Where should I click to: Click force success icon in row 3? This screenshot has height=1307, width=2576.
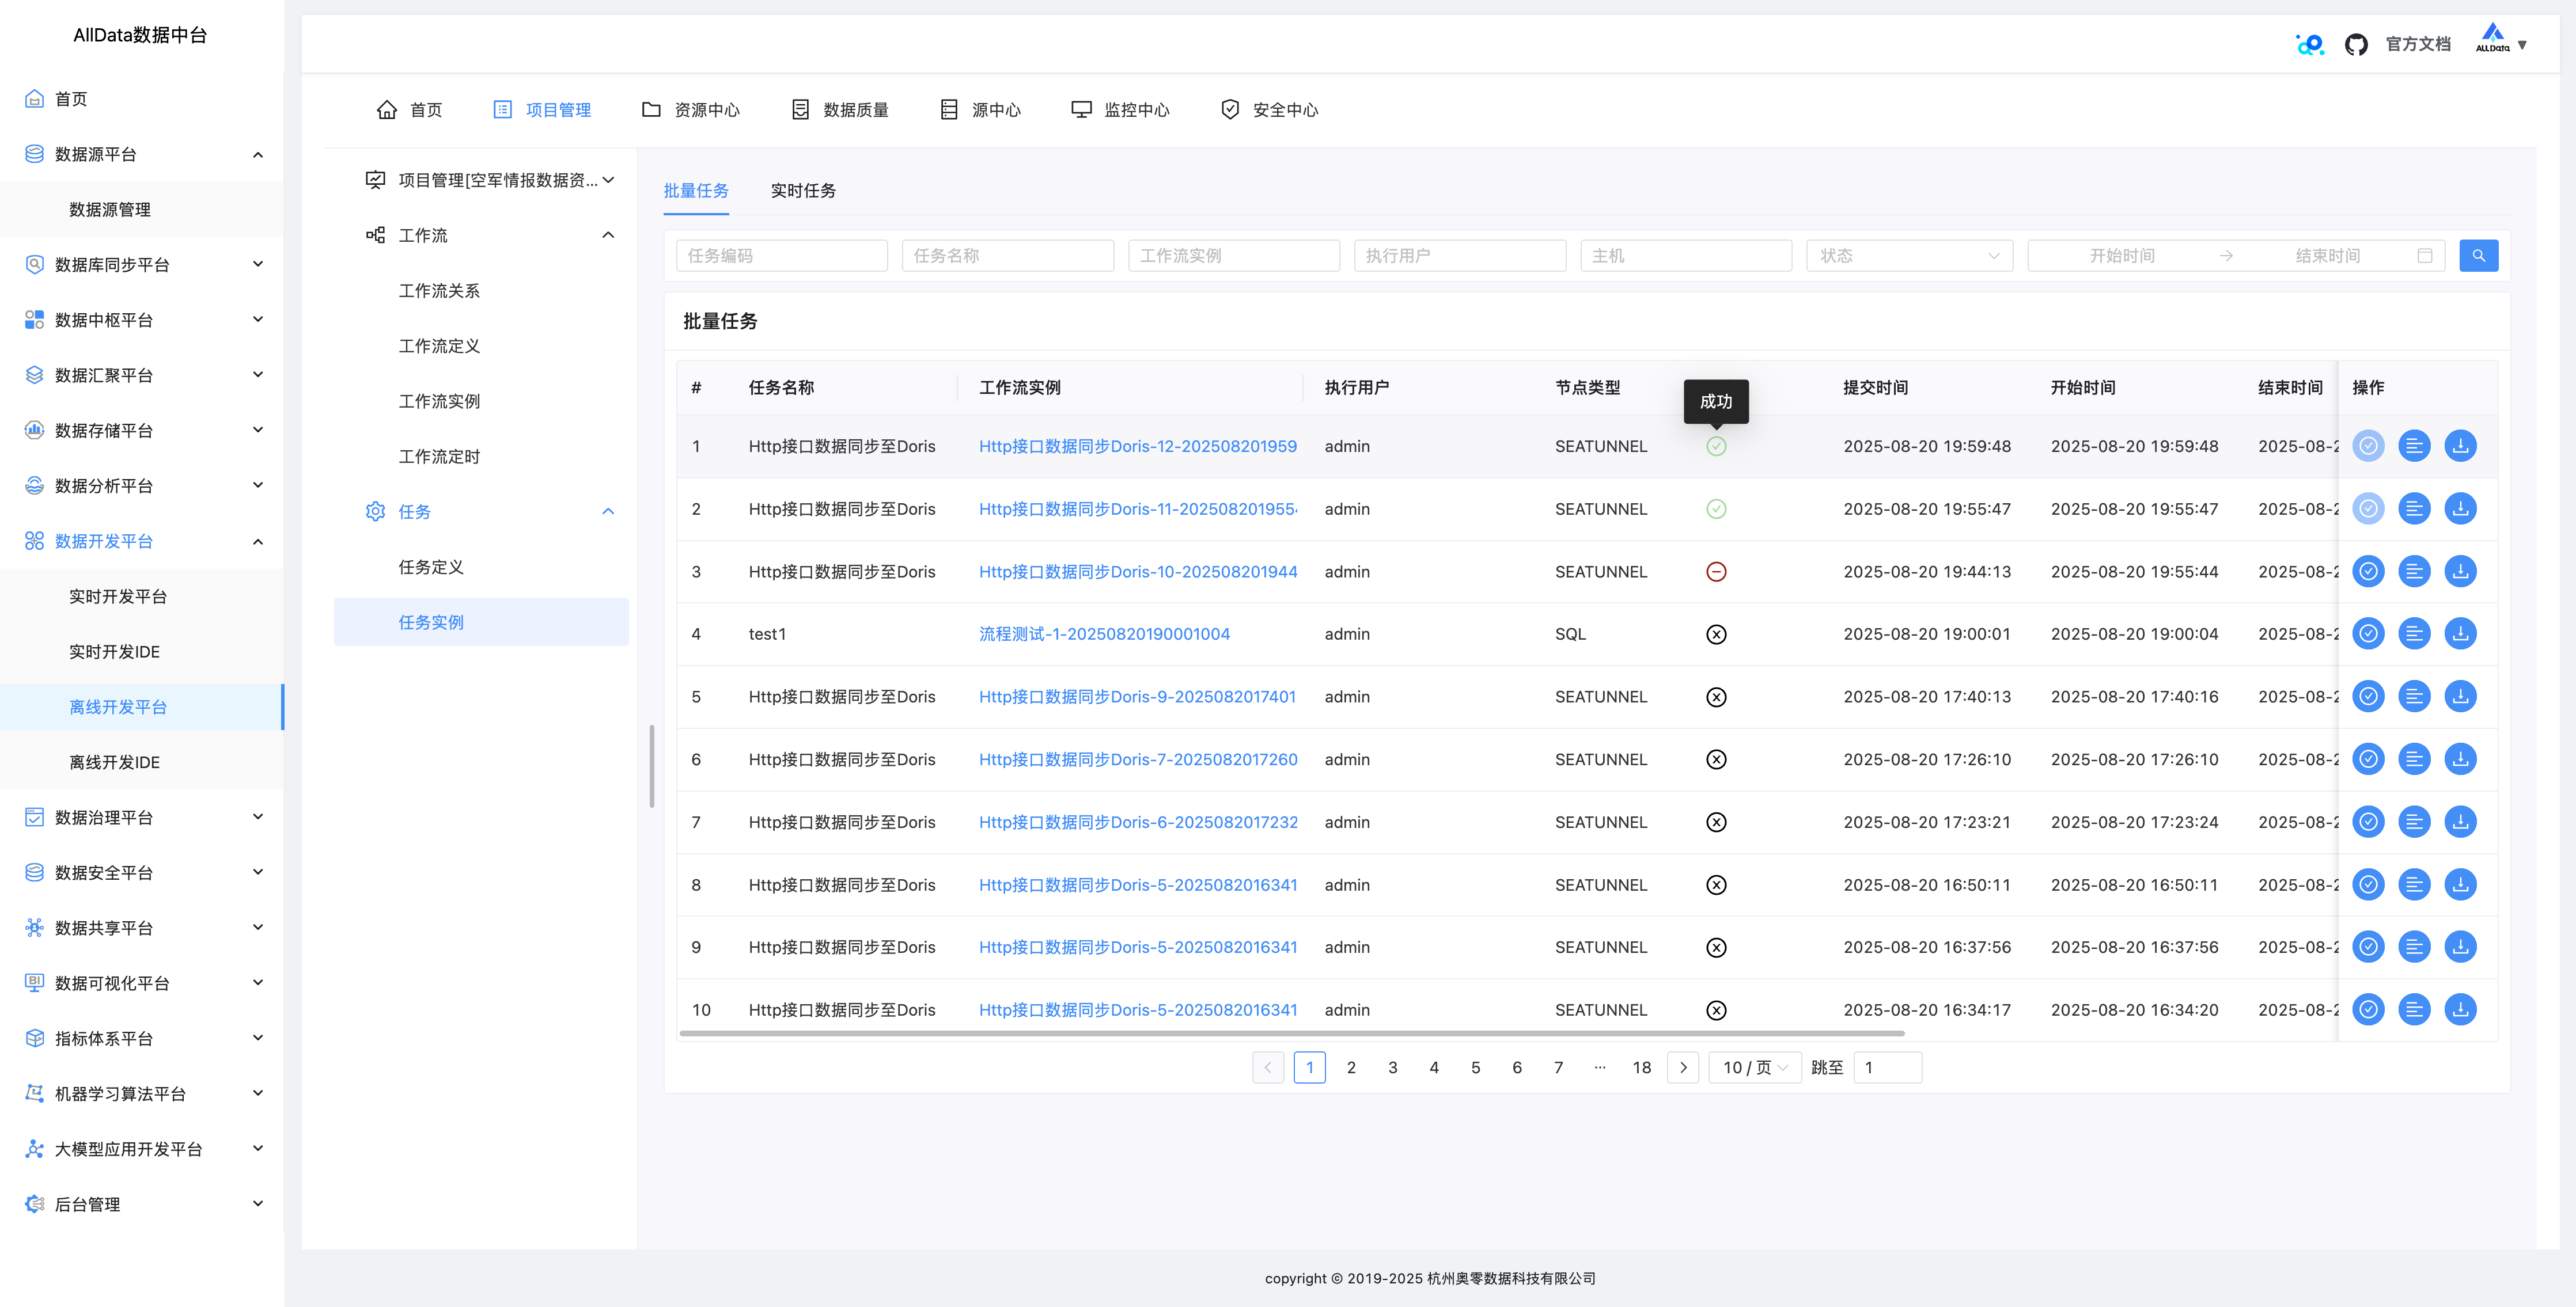coord(2368,572)
